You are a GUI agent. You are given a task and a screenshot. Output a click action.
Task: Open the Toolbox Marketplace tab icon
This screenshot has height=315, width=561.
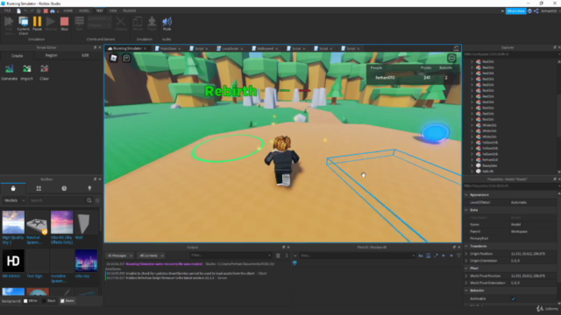click(x=13, y=188)
